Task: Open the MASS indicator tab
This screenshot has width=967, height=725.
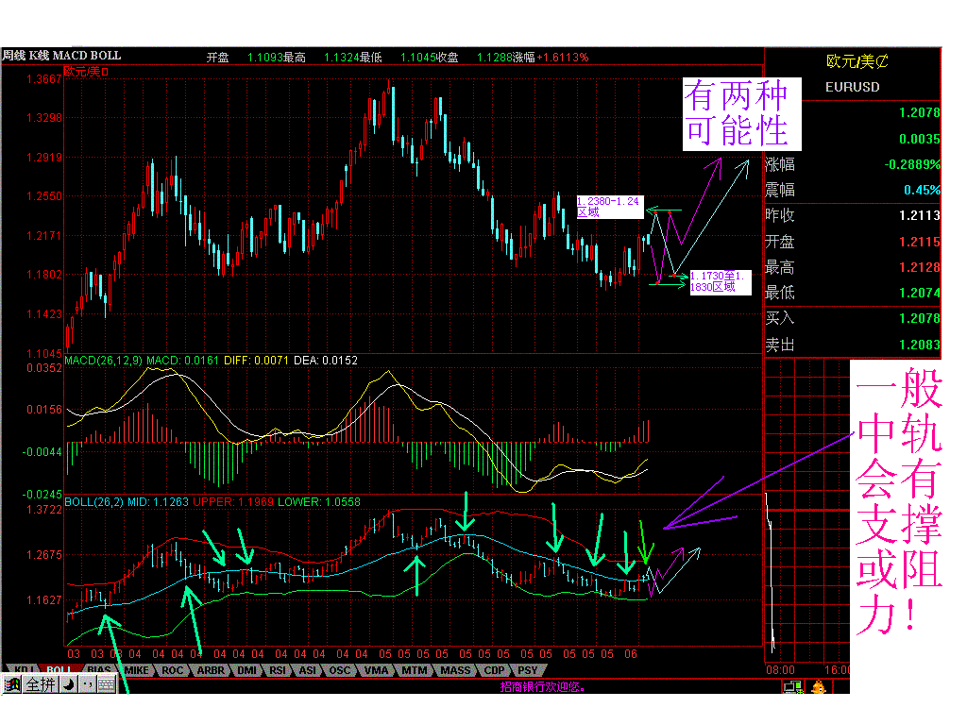Action: coord(455,670)
